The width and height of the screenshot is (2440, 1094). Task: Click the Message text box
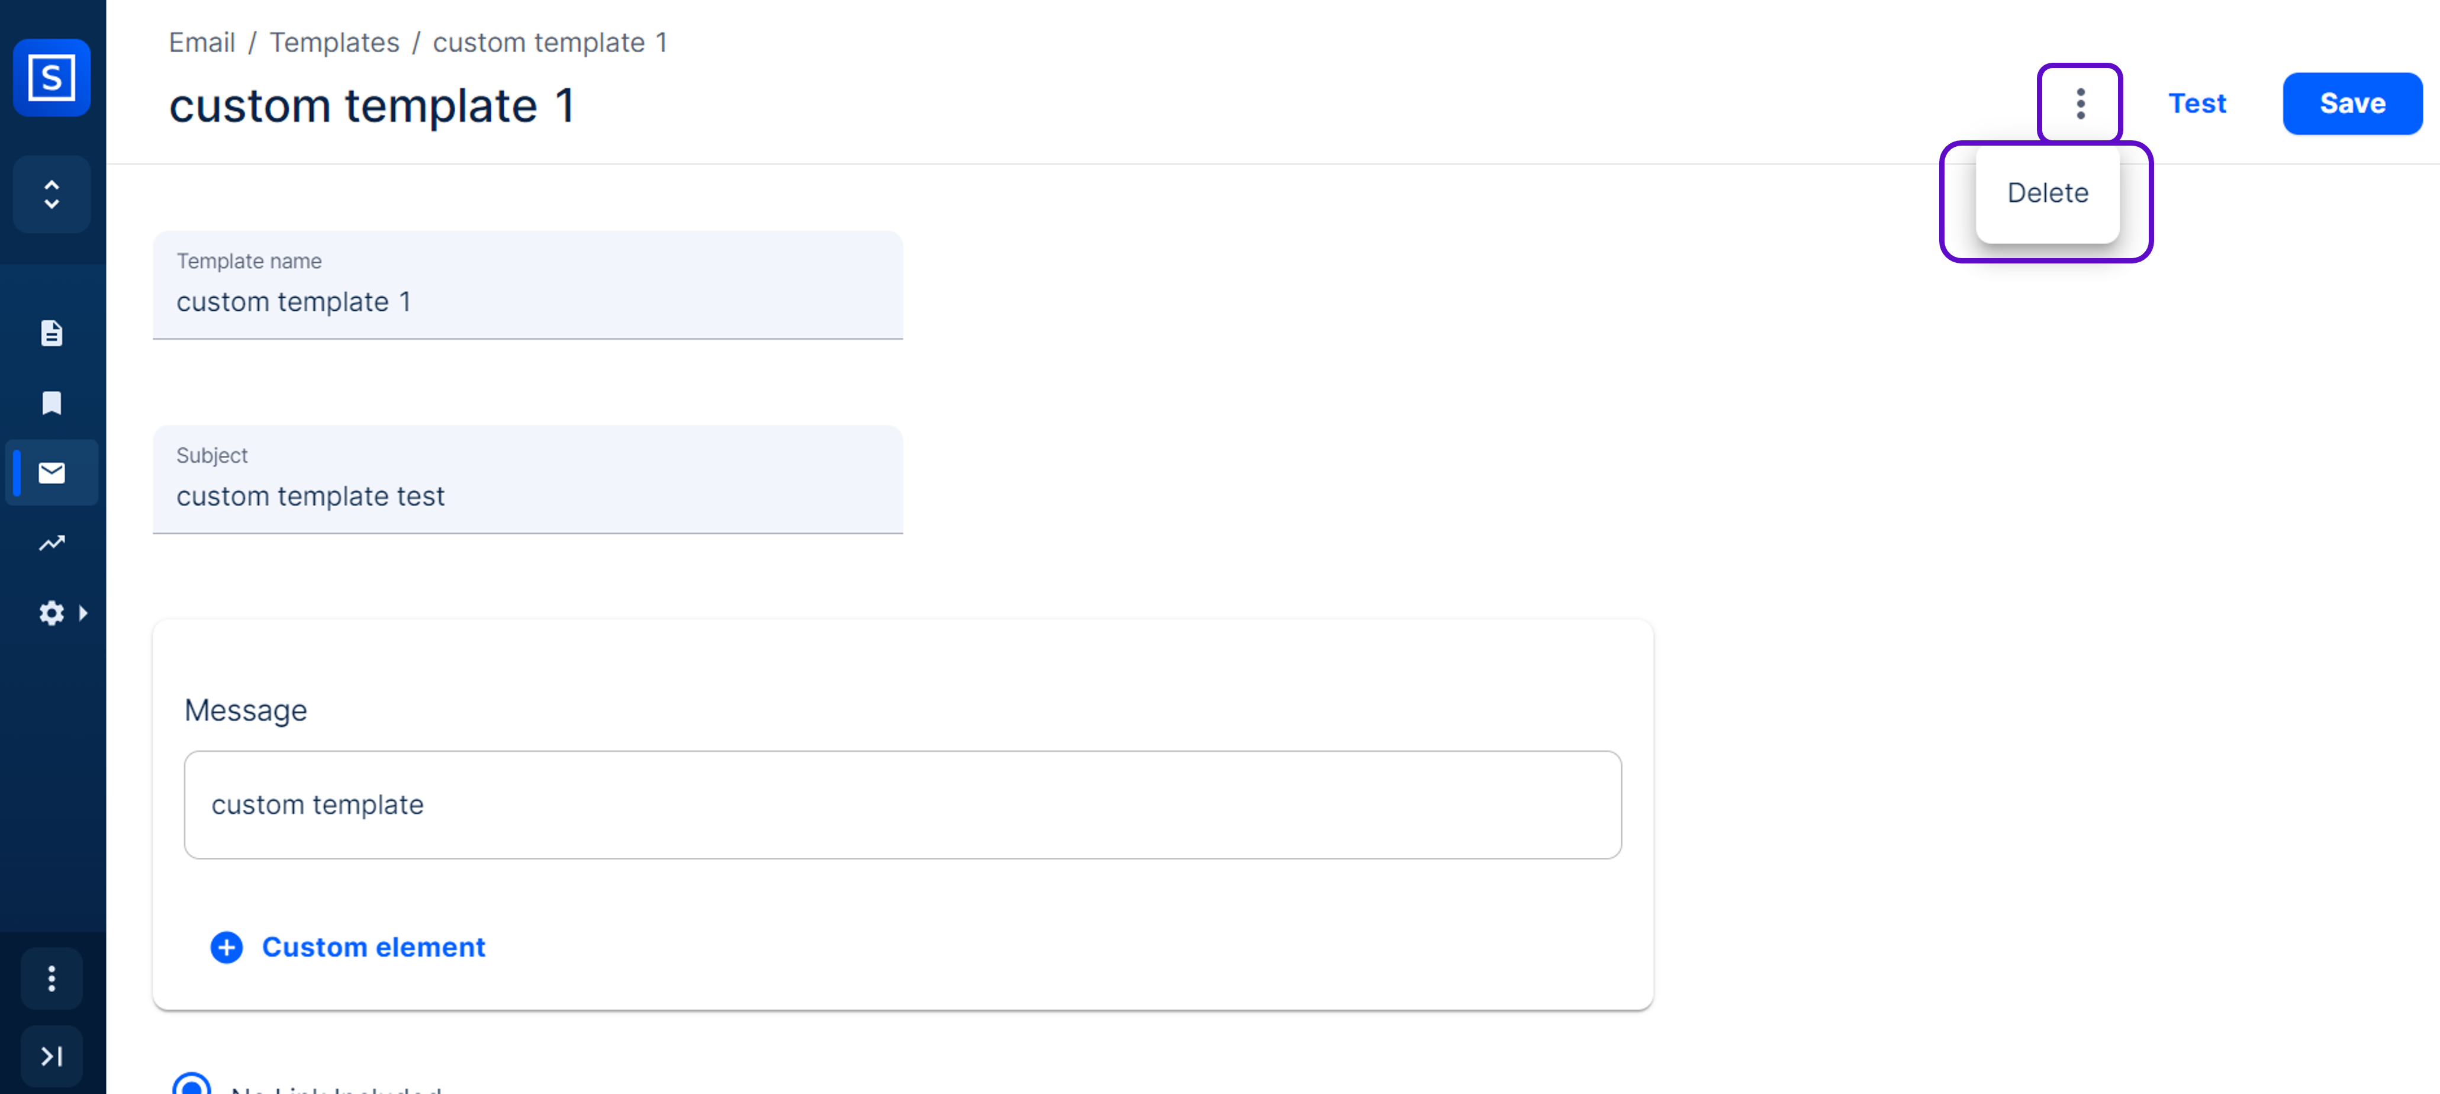point(902,804)
